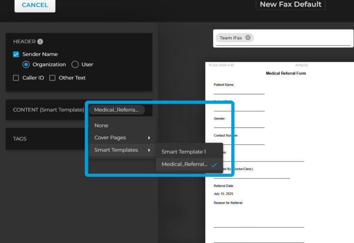Screen dimensions: 354x243
Task: Click the Reason for Referral label
Action: [x=228, y=203]
